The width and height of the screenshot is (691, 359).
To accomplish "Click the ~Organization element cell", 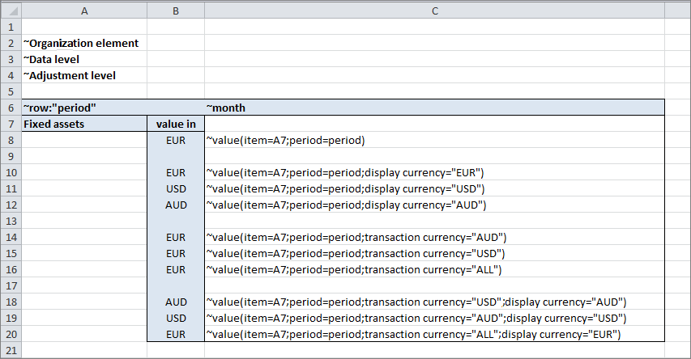I will 81,43.
